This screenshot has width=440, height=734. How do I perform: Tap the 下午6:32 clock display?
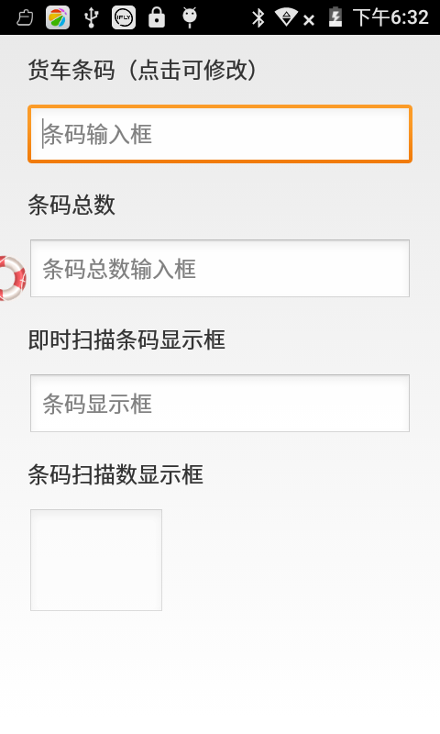coord(390,17)
